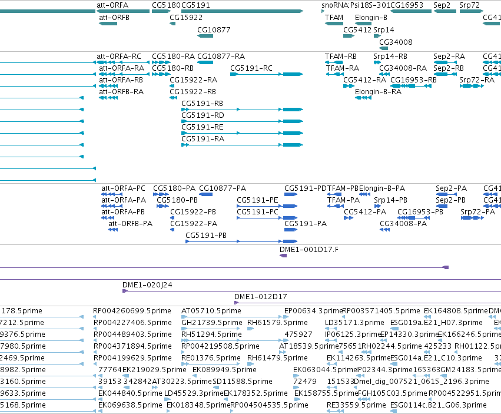Click transcript CG5191-RA
501x414 pixels.
pyautogui.click(x=203, y=139)
